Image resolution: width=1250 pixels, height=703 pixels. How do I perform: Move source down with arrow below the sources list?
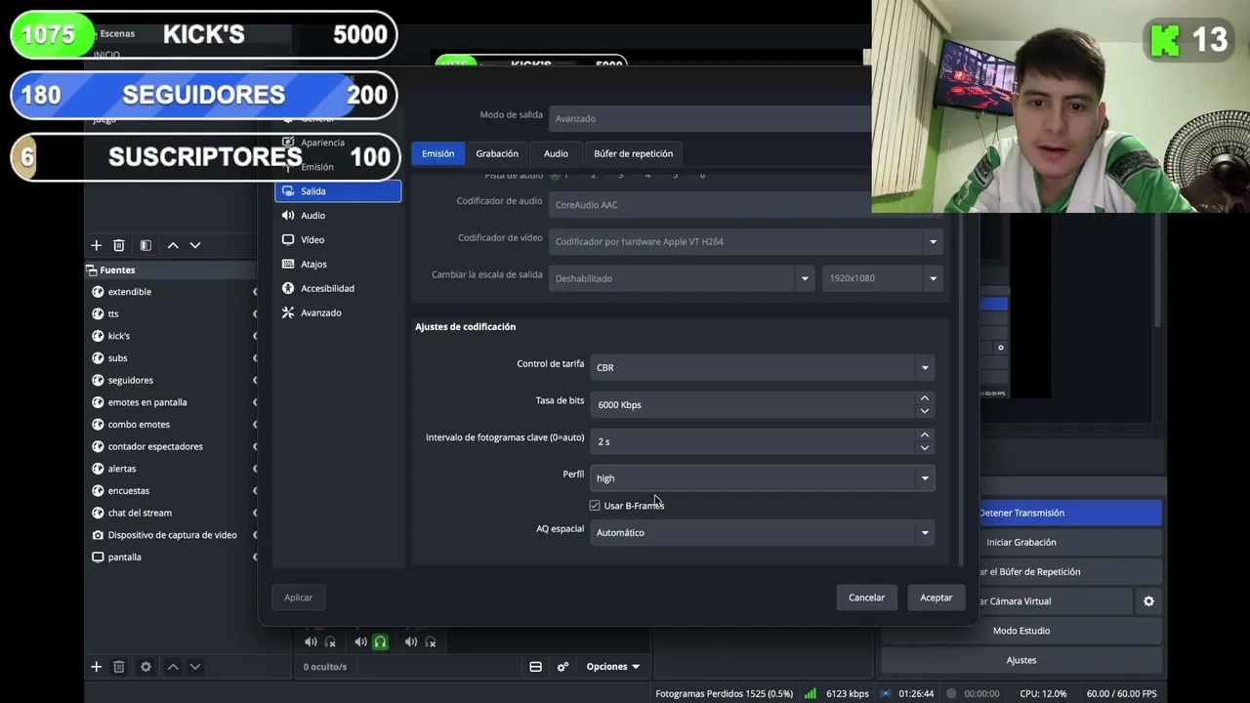195,667
